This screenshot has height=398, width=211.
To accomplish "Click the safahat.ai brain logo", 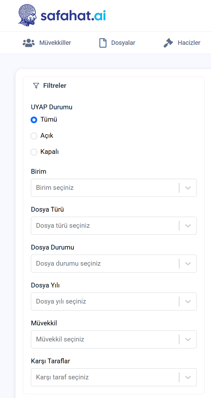I will coord(28,15).
